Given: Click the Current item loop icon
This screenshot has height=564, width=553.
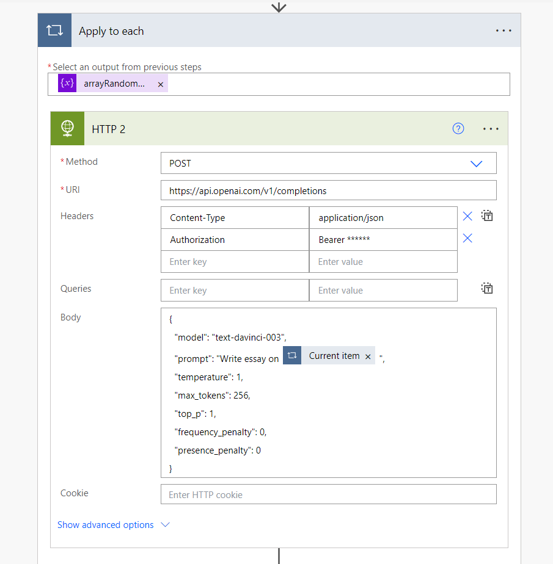Looking at the screenshot, I should click(x=292, y=356).
